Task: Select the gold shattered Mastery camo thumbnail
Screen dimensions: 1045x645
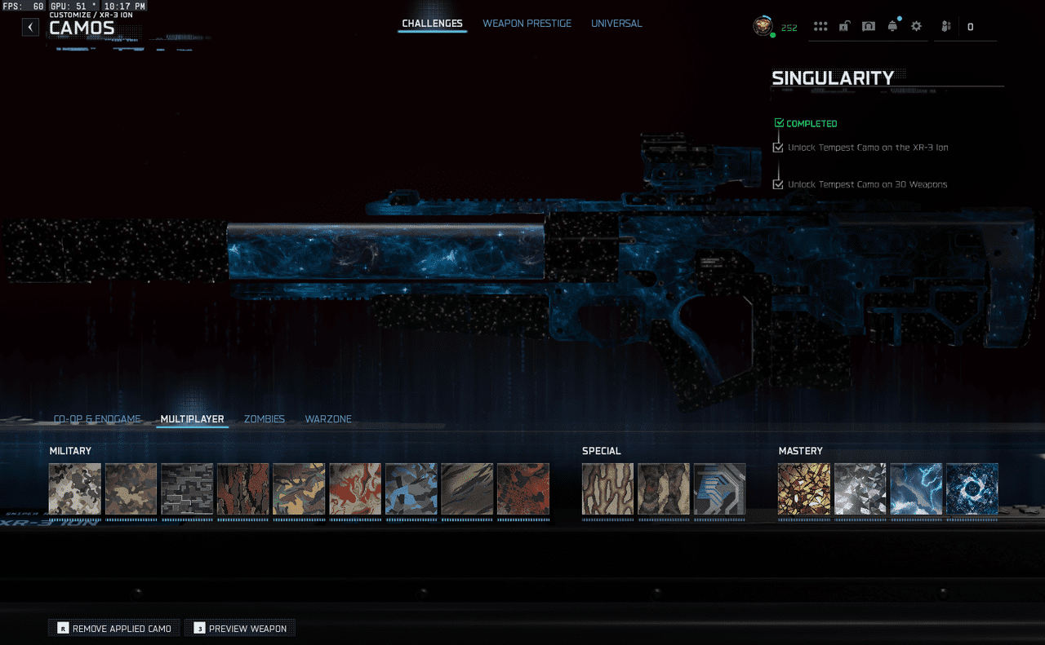Action: pos(804,489)
